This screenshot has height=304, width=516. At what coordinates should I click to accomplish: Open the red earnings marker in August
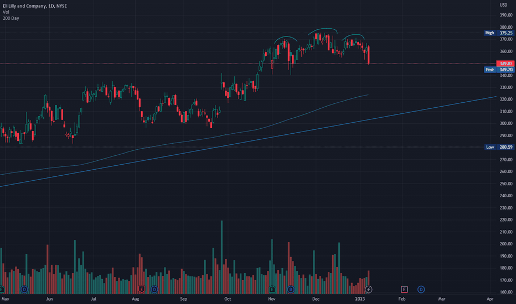(x=142, y=290)
